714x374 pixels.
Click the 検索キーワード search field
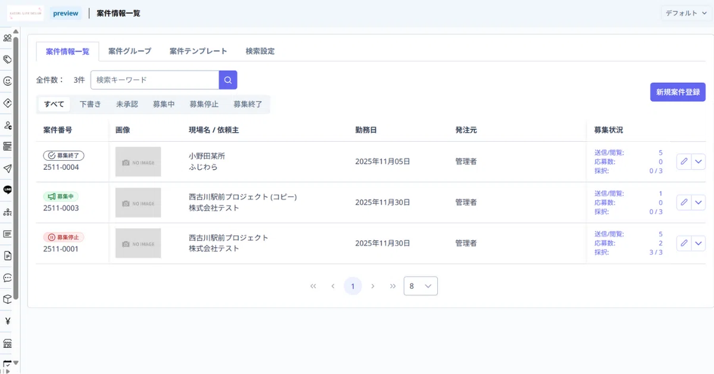pos(155,80)
